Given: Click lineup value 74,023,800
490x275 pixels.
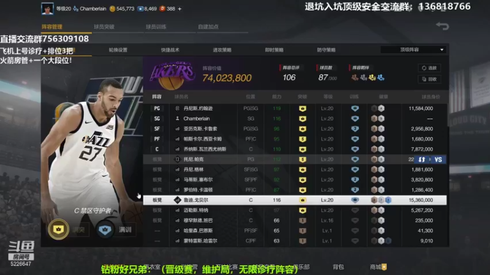Looking at the screenshot, I should click(x=227, y=78).
